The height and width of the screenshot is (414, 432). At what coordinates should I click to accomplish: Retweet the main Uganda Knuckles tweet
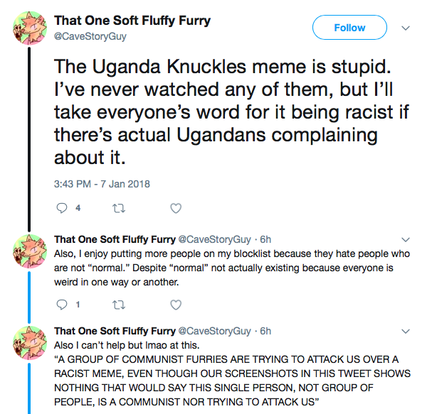click(119, 209)
